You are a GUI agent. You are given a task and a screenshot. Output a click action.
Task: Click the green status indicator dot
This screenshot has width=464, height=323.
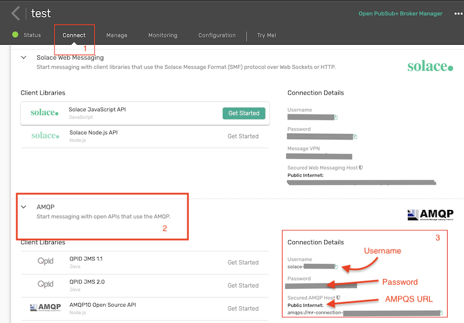[x=16, y=35]
